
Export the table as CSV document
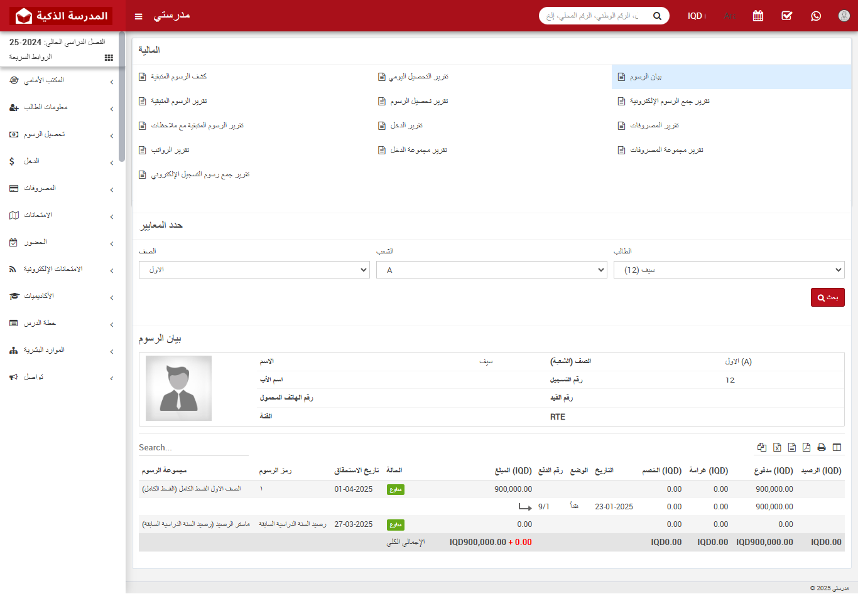[x=791, y=447]
